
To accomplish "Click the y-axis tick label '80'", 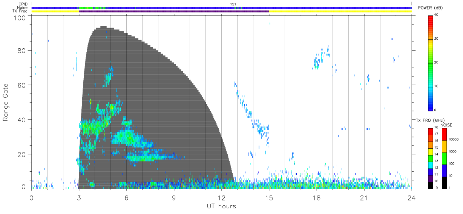I will pos(22,51).
